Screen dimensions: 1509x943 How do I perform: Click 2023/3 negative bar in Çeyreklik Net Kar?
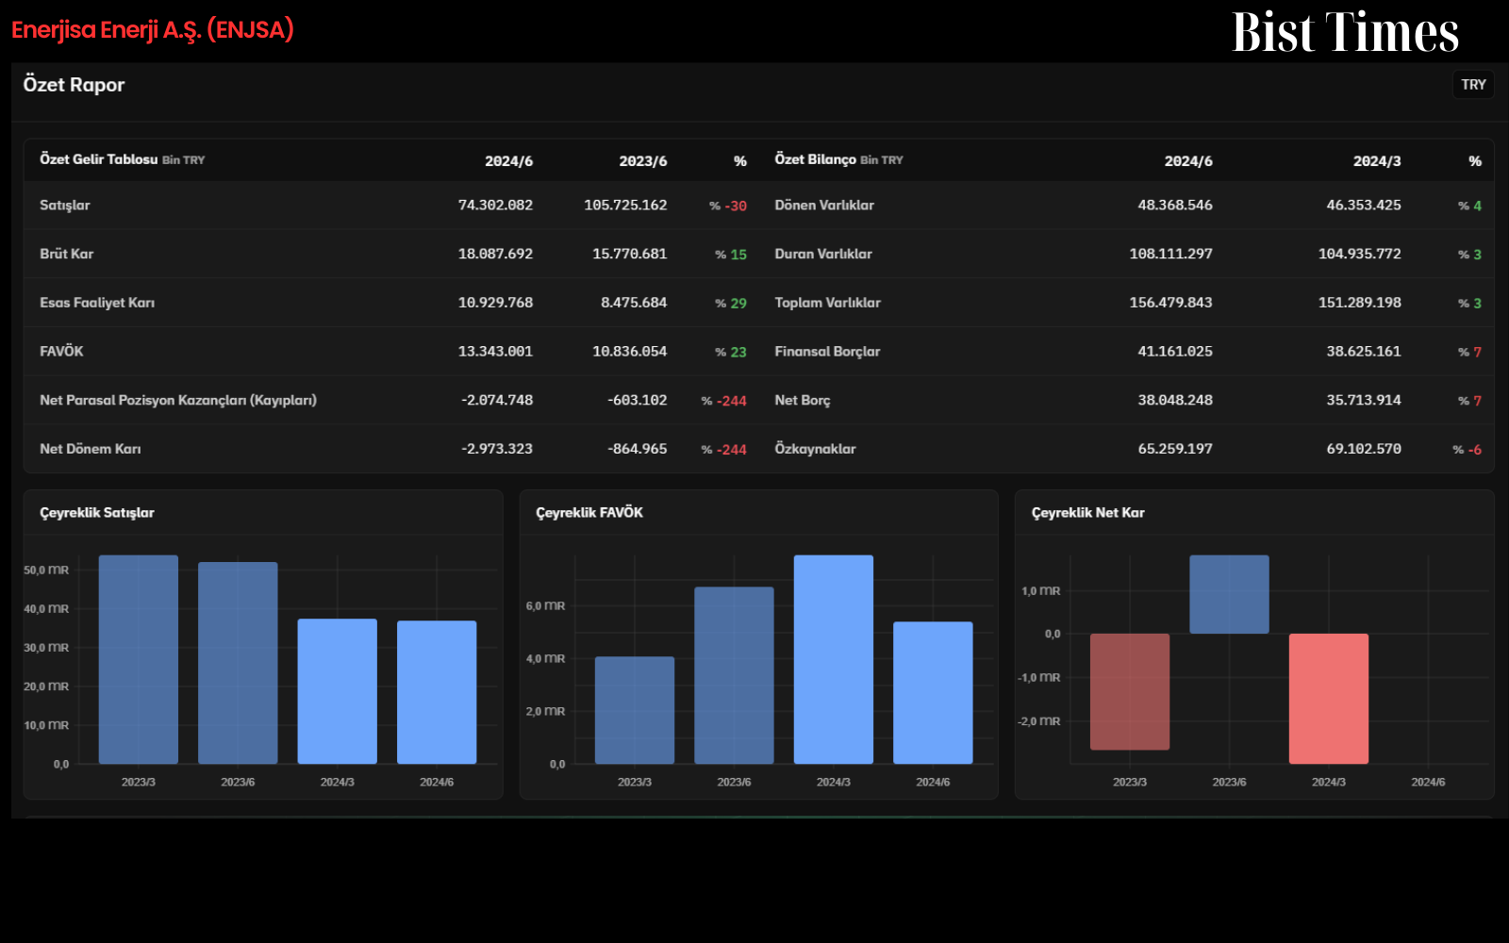pyautogui.click(x=1130, y=692)
